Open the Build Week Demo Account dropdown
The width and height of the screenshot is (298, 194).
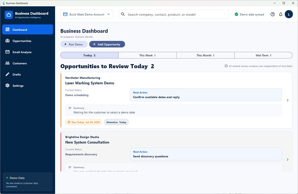point(87,14)
